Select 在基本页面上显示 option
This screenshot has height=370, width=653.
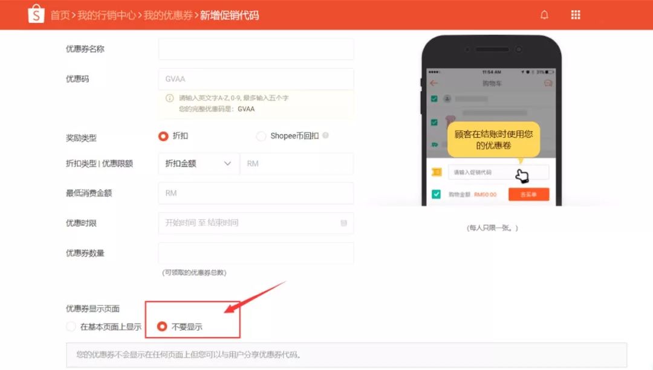tap(71, 326)
